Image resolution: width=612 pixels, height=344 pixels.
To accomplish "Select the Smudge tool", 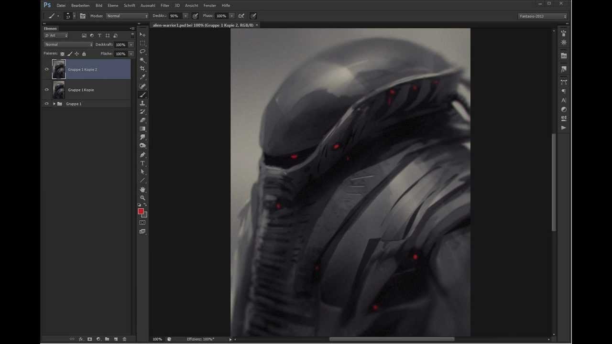I will coord(142,137).
